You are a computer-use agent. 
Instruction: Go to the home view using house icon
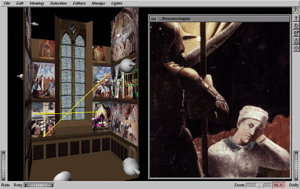(x=296, y=25)
